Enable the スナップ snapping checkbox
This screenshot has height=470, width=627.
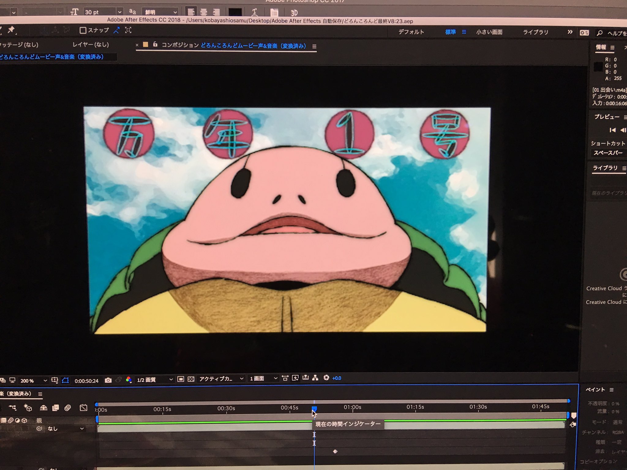83,30
